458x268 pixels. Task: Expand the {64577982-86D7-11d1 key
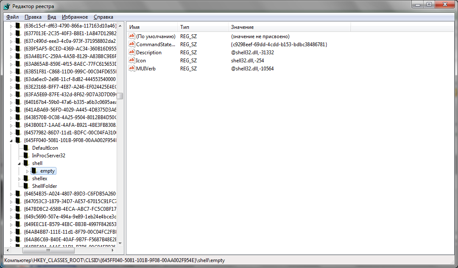[x=11, y=133]
